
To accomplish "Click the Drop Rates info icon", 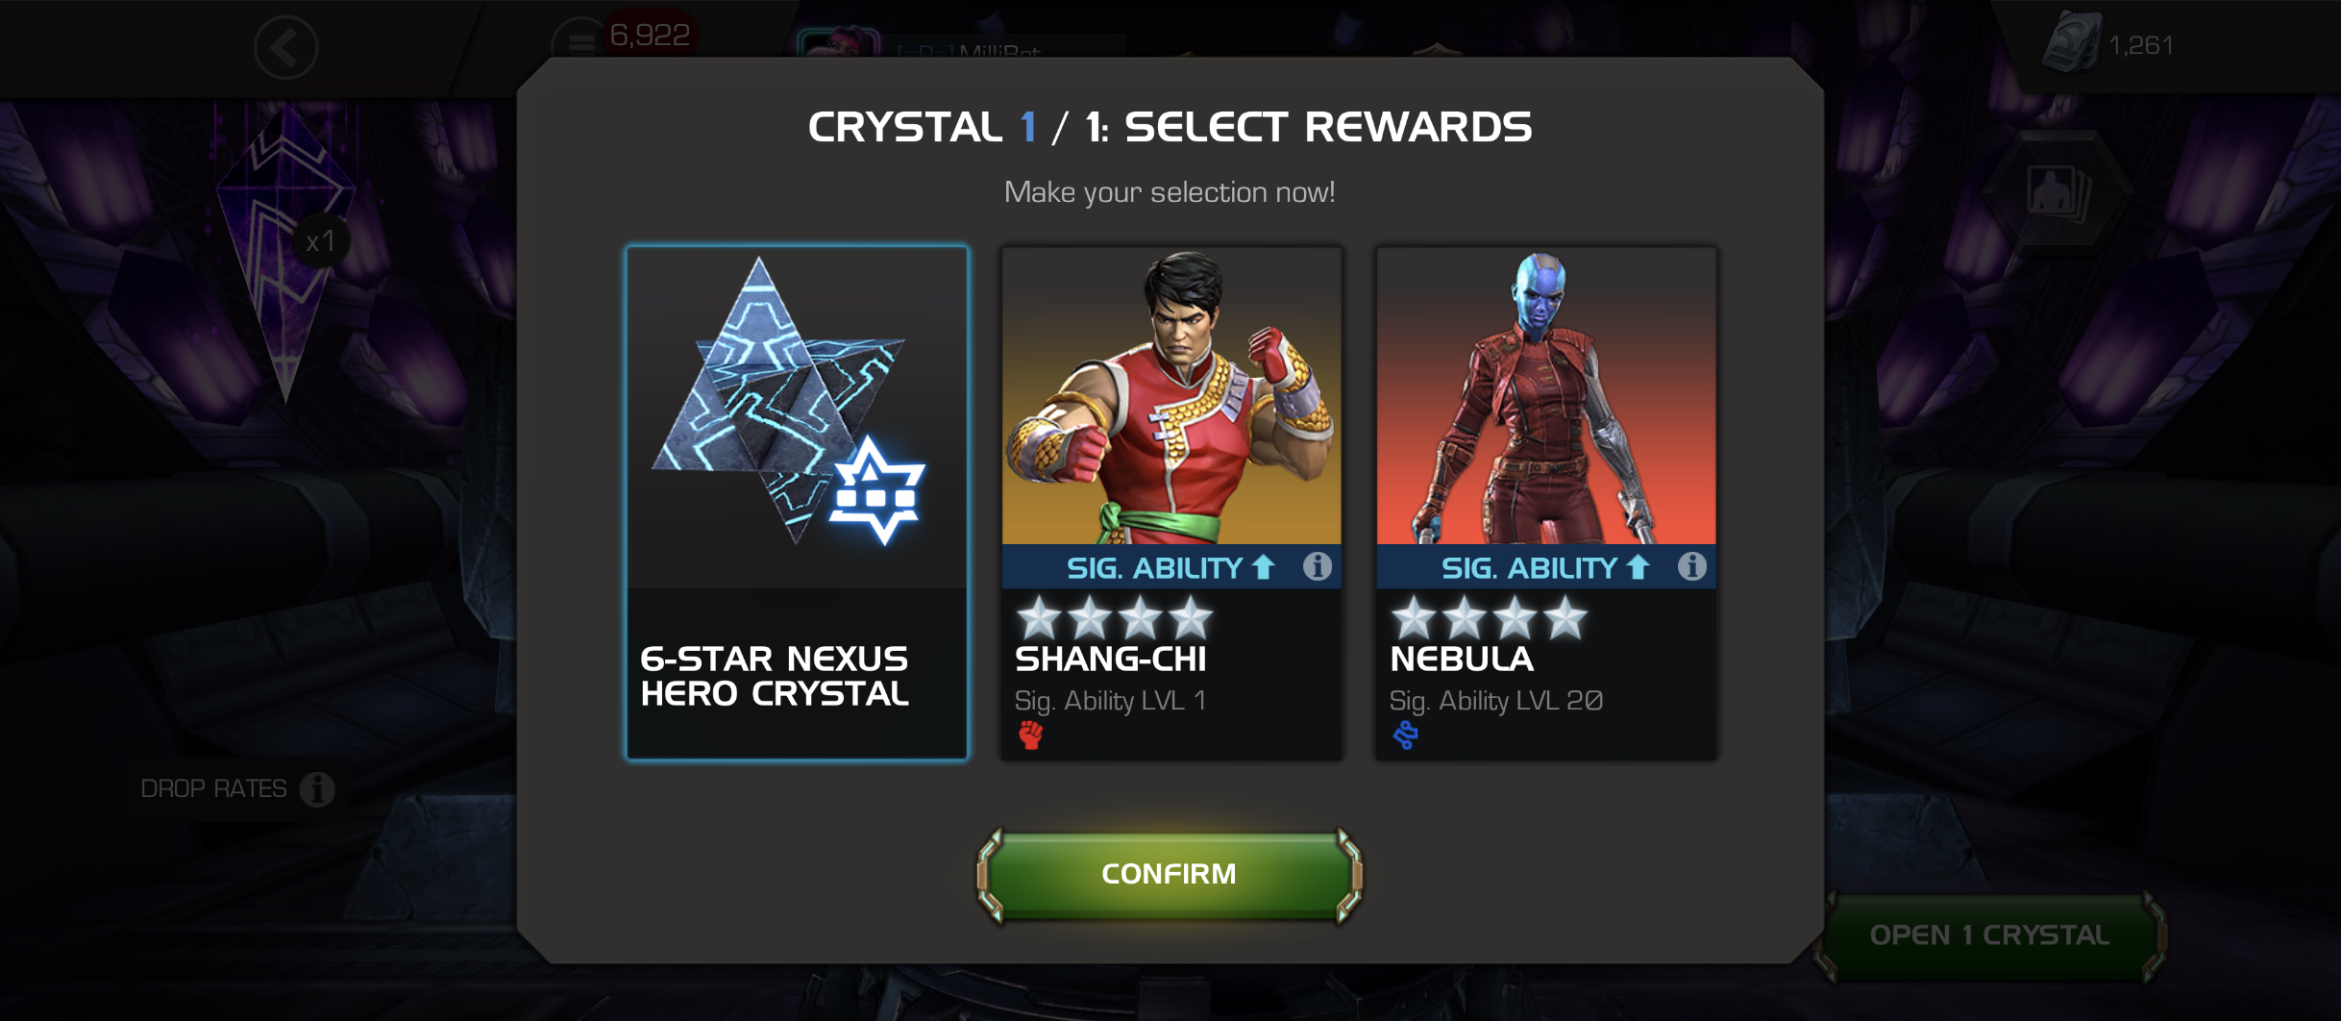I will 317,789.
